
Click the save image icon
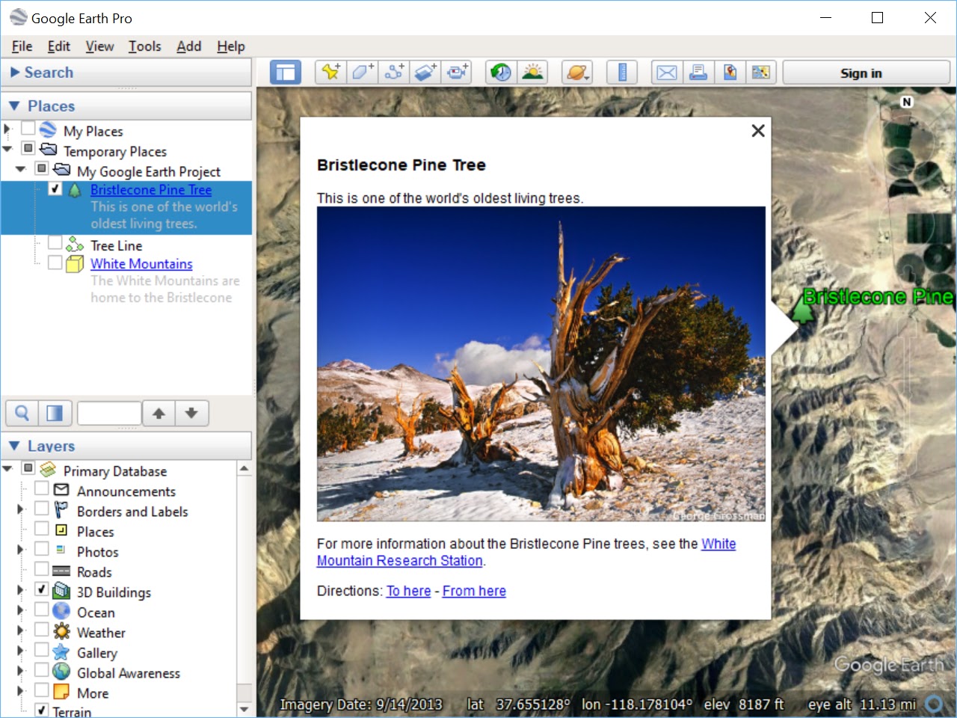730,73
